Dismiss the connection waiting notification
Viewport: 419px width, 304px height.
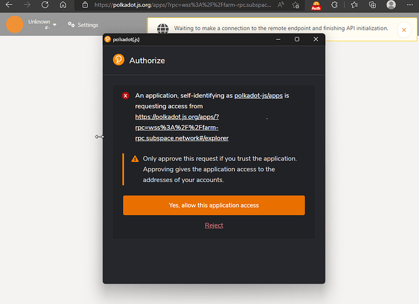404,30
